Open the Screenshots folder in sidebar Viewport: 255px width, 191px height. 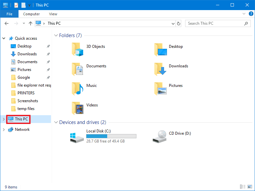coord(28,101)
